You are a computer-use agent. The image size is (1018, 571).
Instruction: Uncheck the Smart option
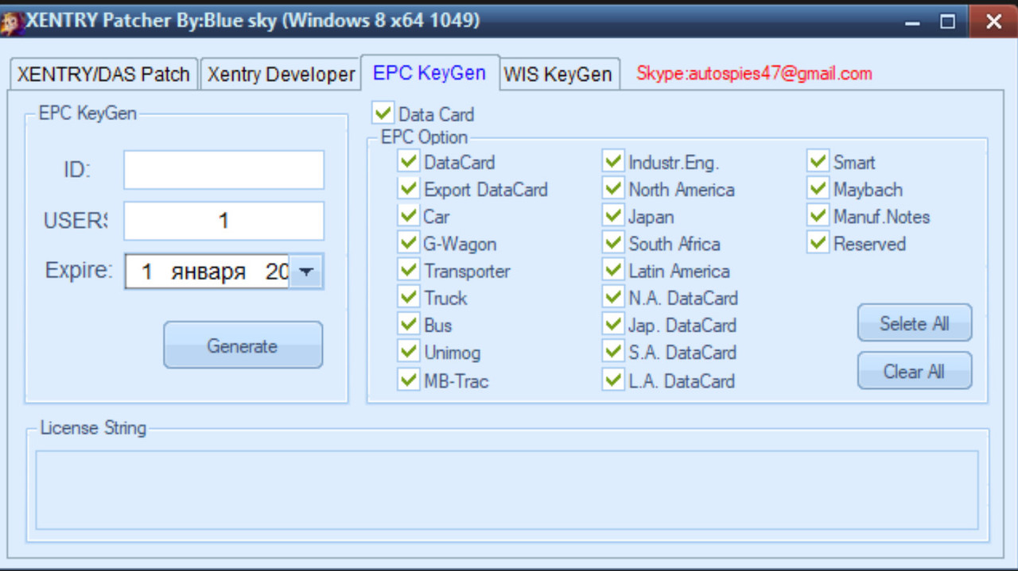(x=818, y=162)
